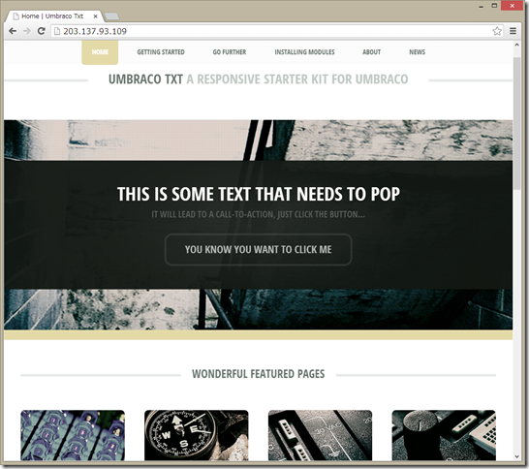Click the browser back arrow

pos(13,31)
